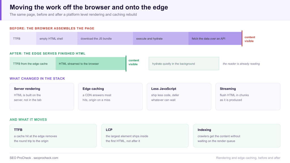The width and height of the screenshot is (290, 163).
Task: Click the text "a cache hit at the edge removes"
Action: tap(35, 136)
